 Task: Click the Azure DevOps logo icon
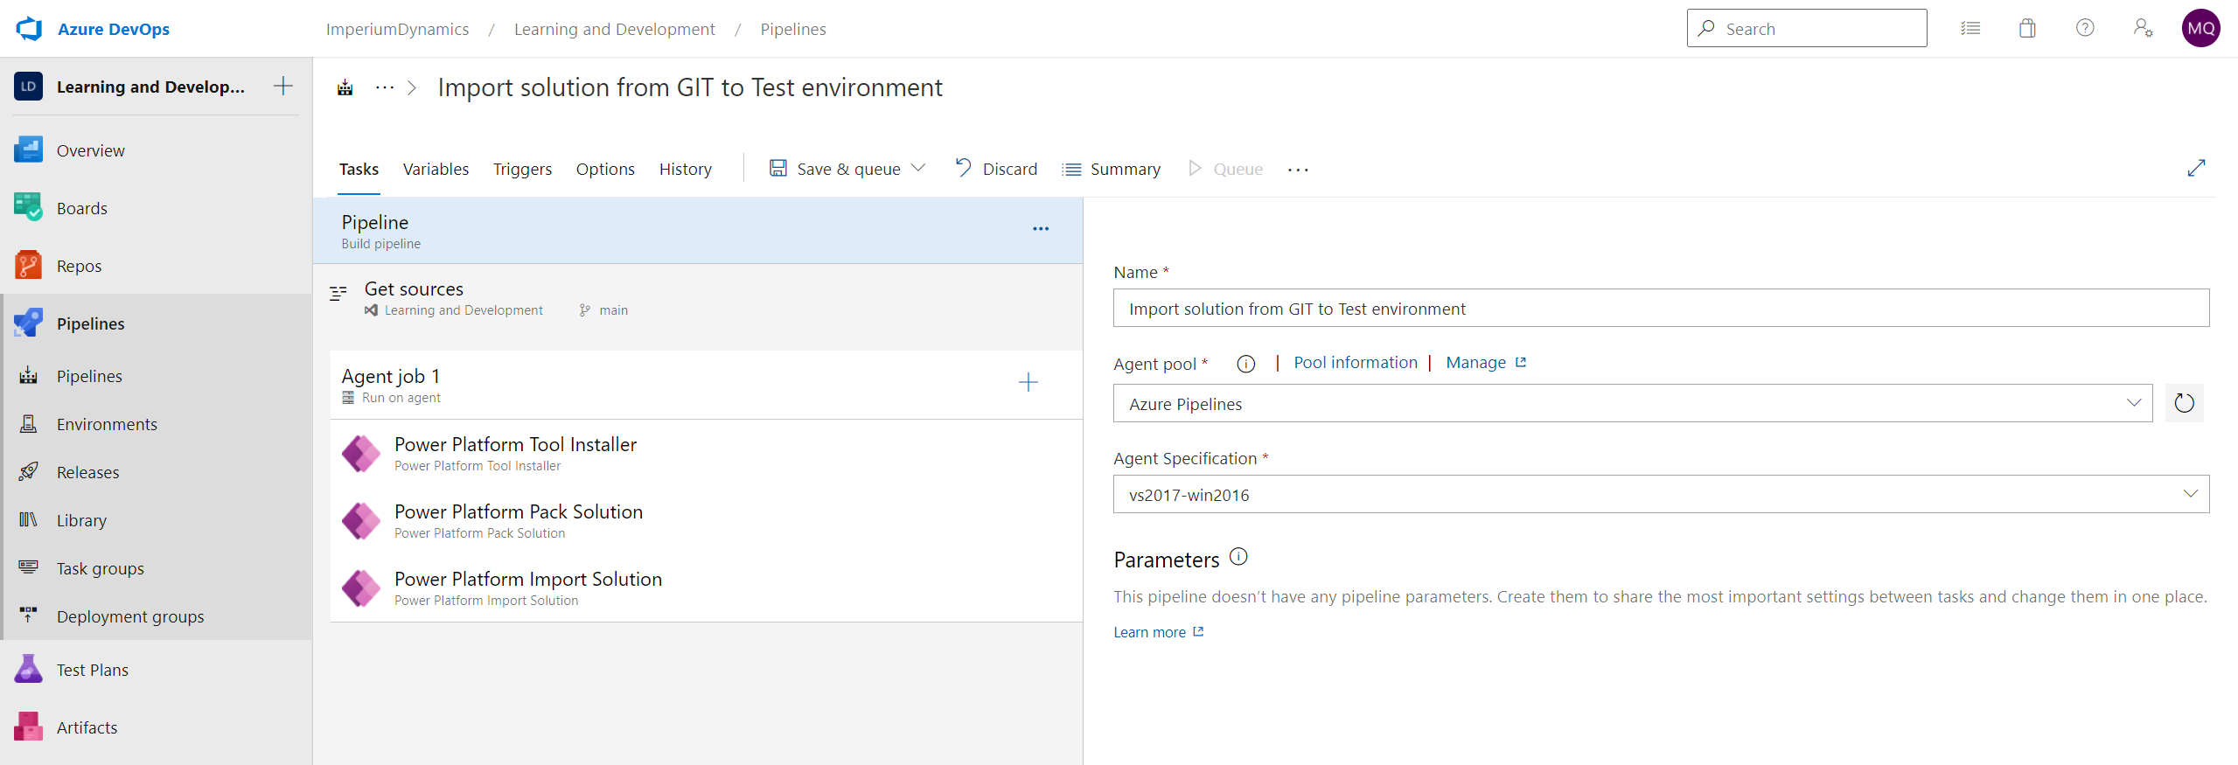(29, 29)
